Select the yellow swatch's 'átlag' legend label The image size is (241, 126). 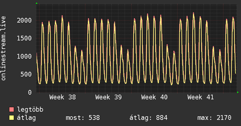click(26, 118)
